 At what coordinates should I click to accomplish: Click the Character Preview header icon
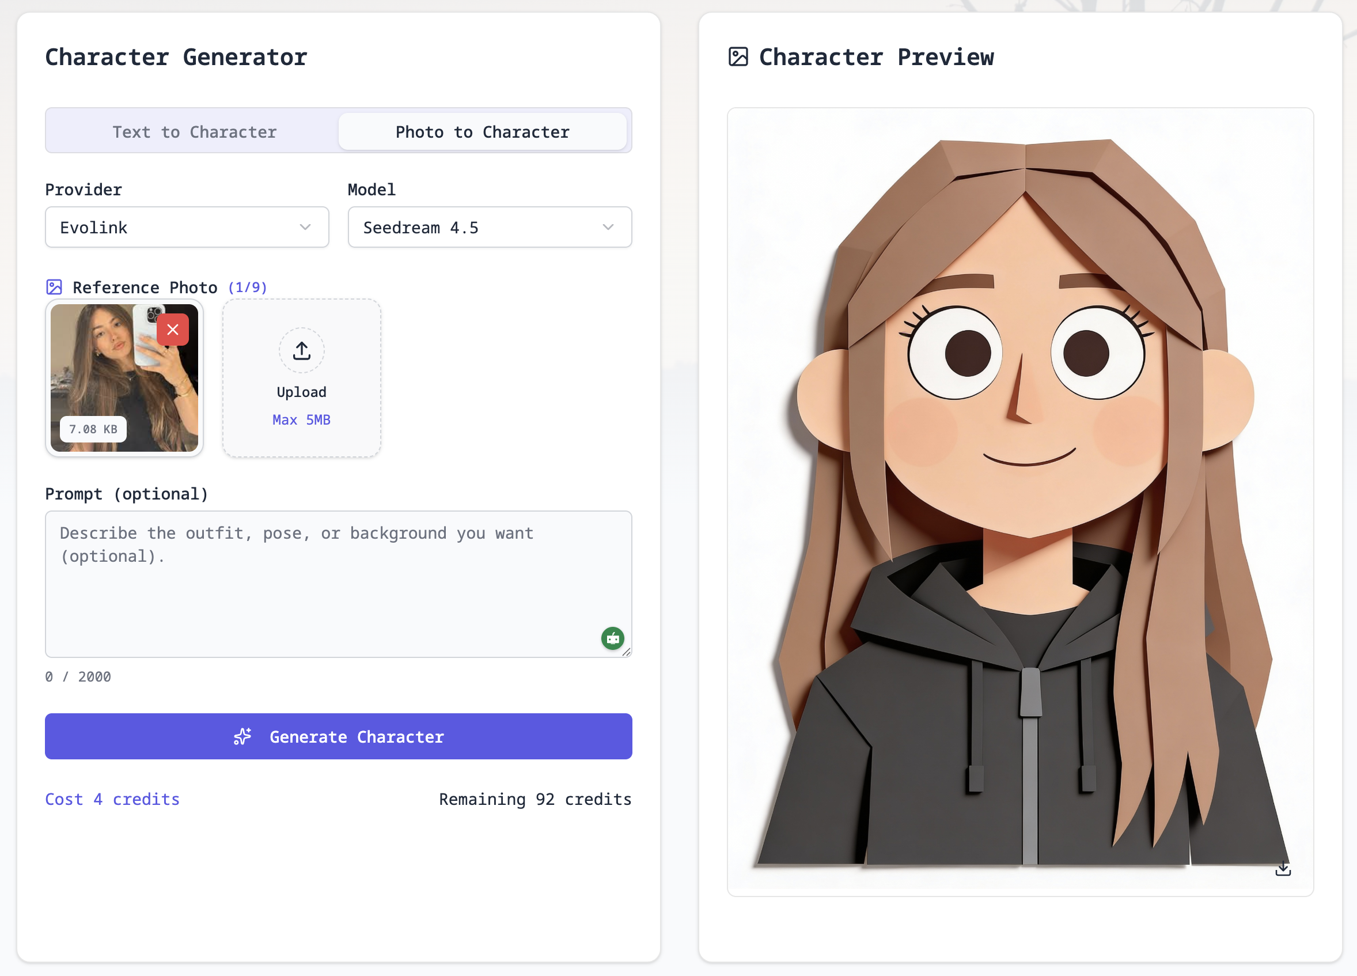tap(738, 57)
